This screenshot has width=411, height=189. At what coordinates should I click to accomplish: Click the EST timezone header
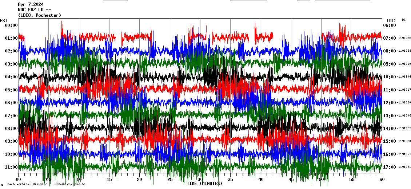[x=4, y=20]
